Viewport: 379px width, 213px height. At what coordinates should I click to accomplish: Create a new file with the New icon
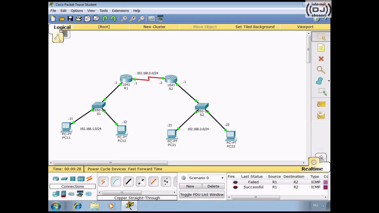click(x=53, y=19)
